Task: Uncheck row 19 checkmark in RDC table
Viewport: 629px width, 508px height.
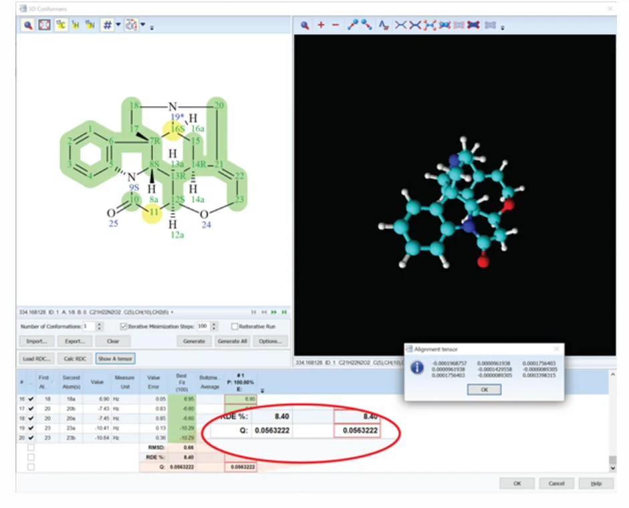Action: 31,429
